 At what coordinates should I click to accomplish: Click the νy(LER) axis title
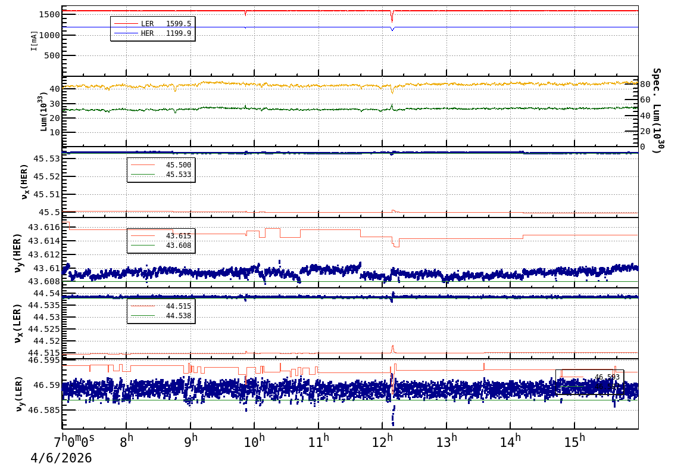coord(19,393)
